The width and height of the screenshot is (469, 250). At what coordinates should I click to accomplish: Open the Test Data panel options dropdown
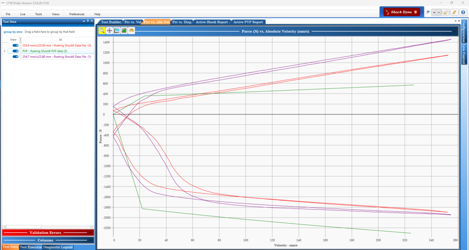pos(84,22)
